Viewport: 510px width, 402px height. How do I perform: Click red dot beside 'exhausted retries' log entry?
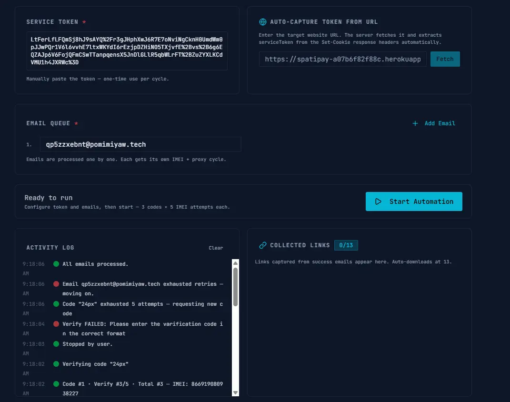point(56,284)
